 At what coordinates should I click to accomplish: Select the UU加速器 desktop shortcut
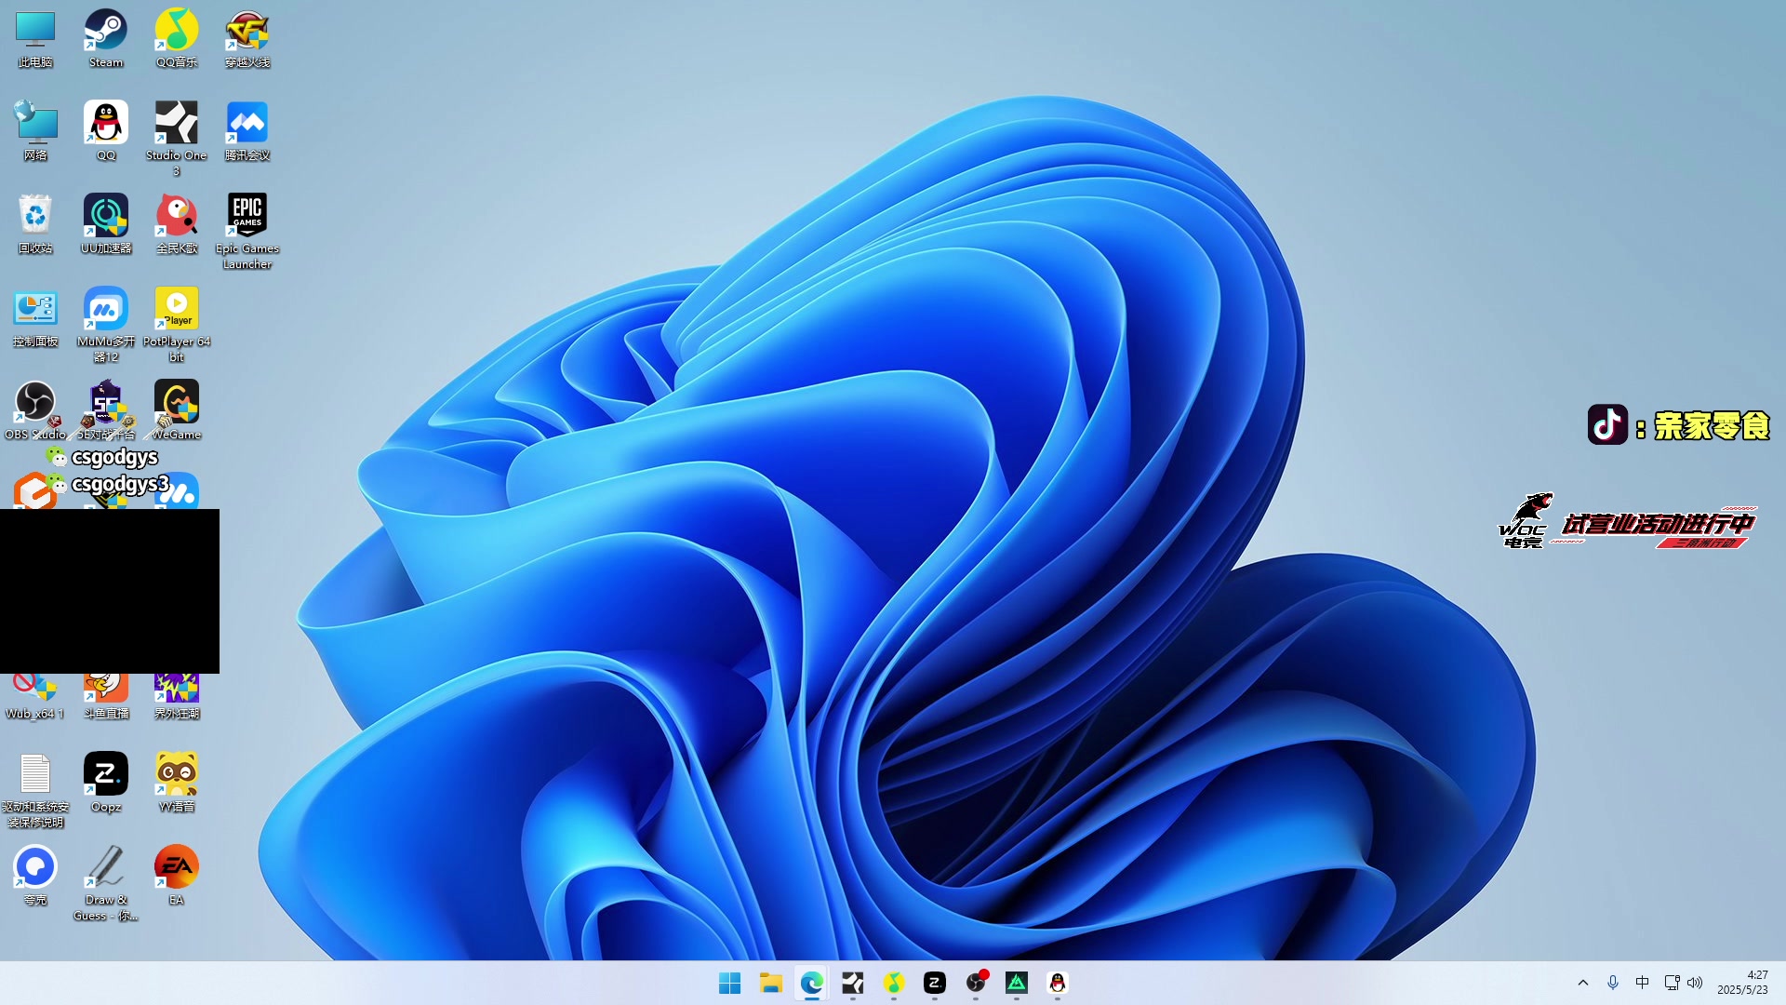(x=106, y=225)
